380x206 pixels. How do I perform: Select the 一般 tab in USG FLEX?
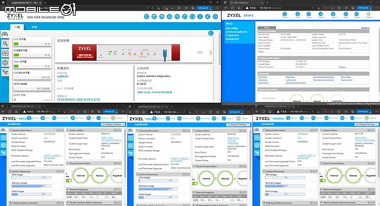(x=17, y=27)
